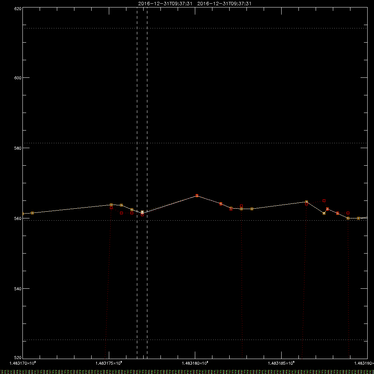Select the 600 y-axis label
The height and width of the screenshot is (374, 374).
18,78
